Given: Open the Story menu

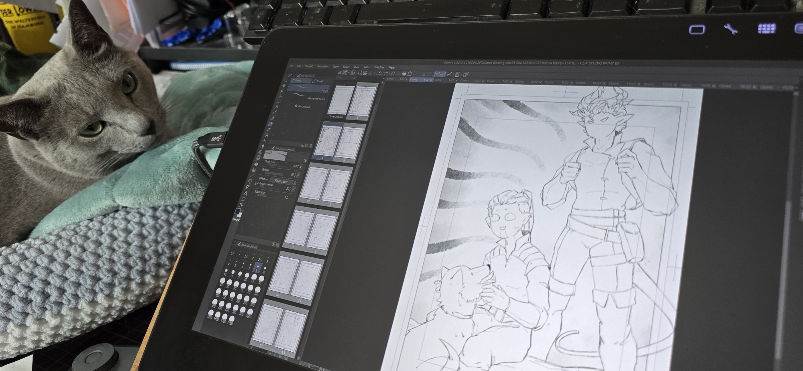Looking at the screenshot, I should point(309,66).
